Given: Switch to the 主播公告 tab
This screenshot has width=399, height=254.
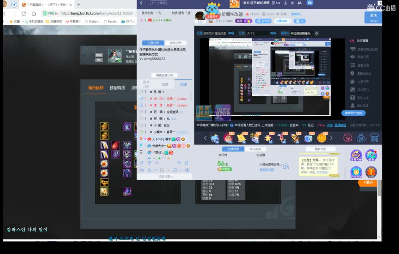Looking at the screenshot, I should point(153,43).
